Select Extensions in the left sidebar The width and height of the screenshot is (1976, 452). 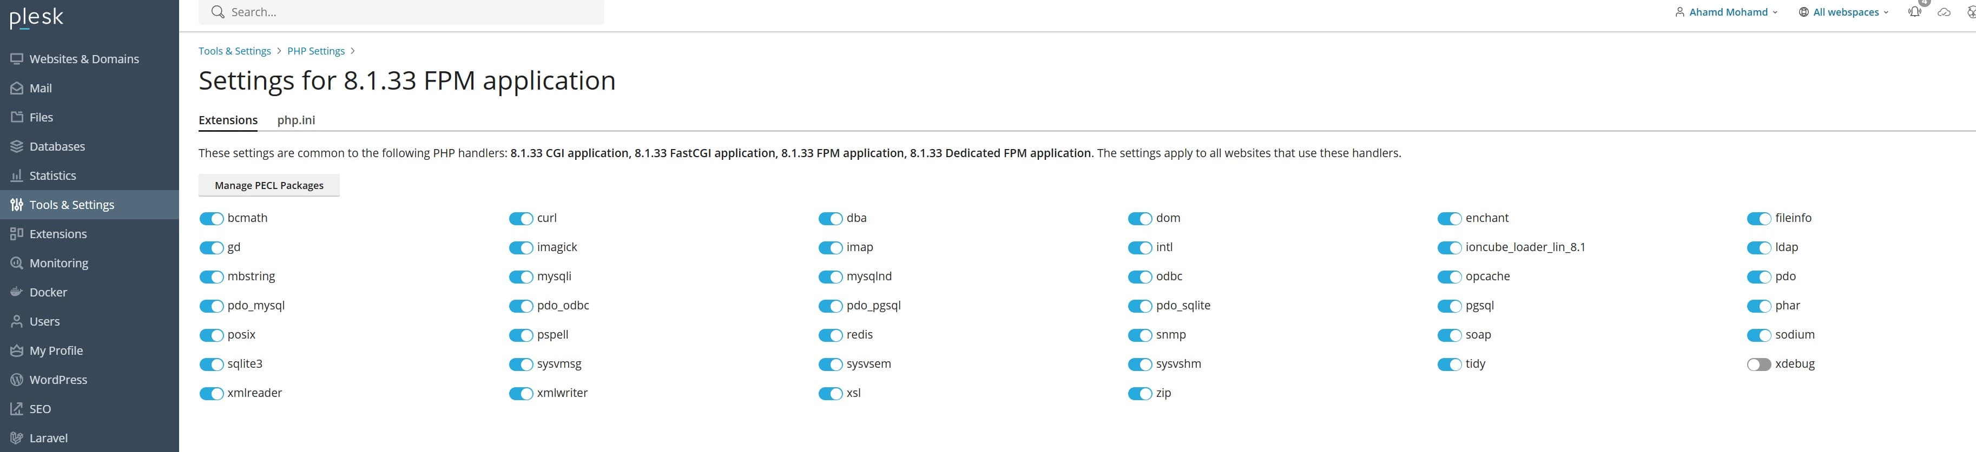(57, 234)
